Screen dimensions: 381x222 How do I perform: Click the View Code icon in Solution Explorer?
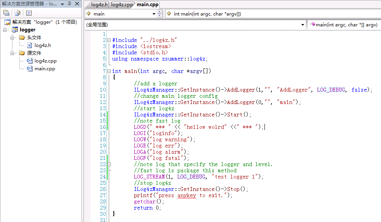coord(29,13)
